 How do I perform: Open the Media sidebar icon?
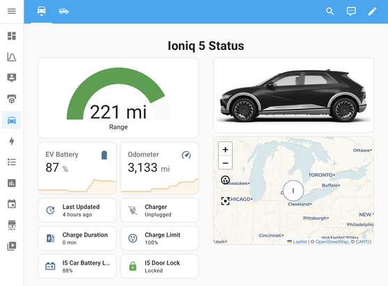point(12,246)
